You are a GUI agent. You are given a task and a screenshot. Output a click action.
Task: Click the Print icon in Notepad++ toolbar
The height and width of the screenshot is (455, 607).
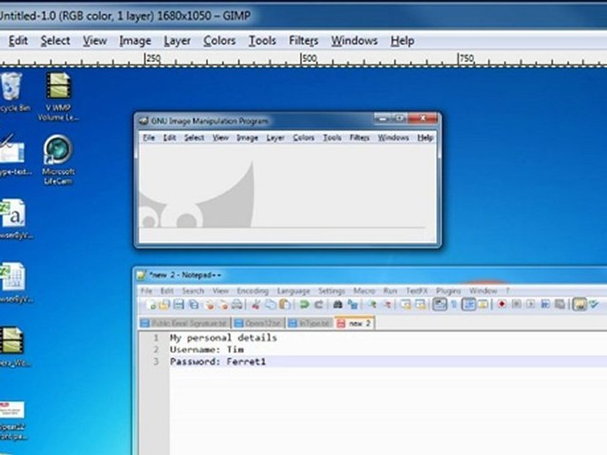[237, 305]
